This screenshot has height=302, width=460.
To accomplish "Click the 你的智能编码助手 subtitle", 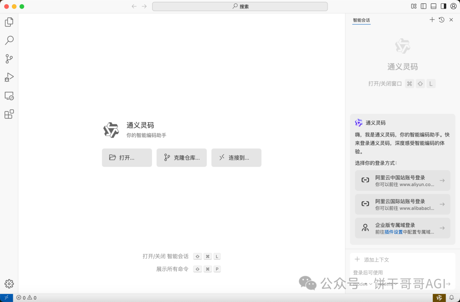I will [147, 135].
